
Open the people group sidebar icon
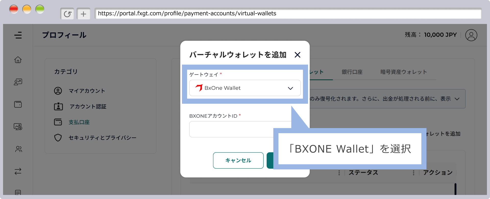pyautogui.click(x=18, y=149)
